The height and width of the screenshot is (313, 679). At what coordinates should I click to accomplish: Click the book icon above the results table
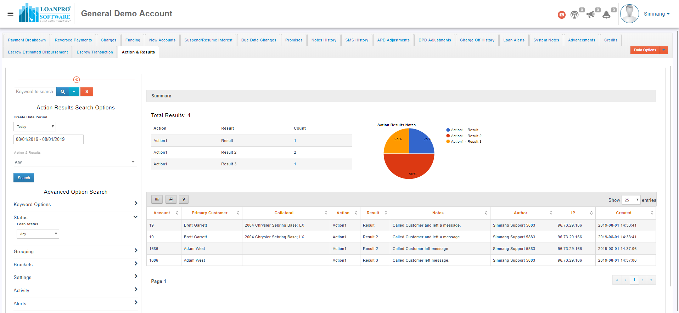click(x=171, y=199)
